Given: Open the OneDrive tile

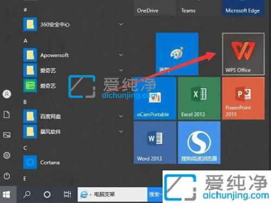Looking at the screenshot, I should (x=155, y=8).
